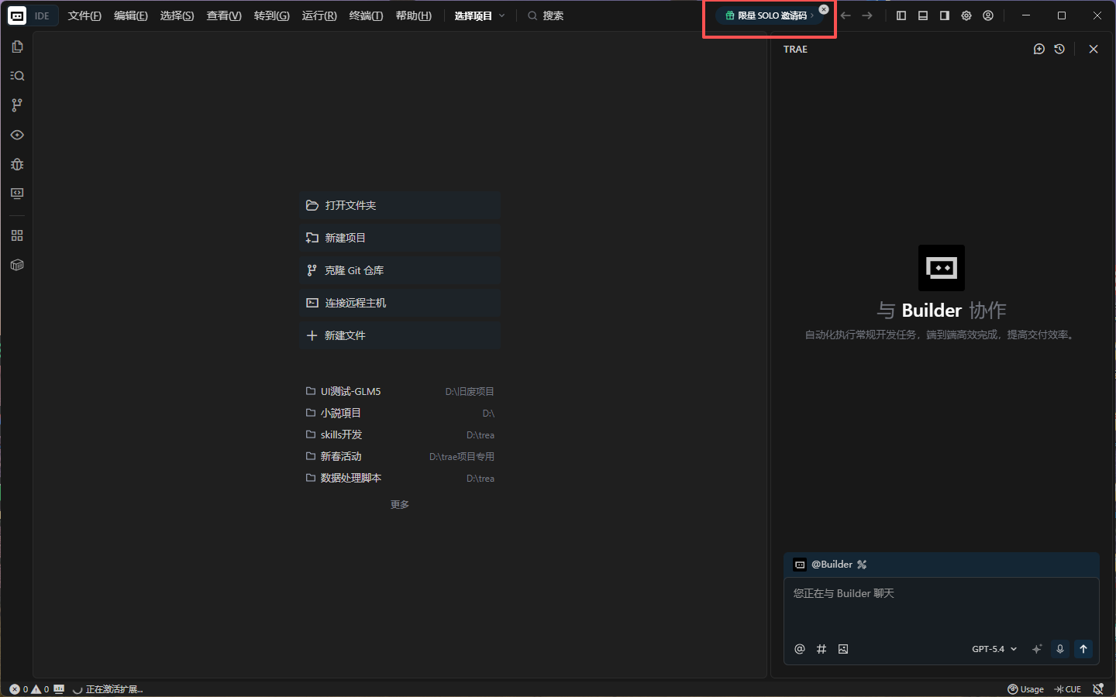
Task: Open chat history icon in TRAE panel
Action: (x=1059, y=49)
